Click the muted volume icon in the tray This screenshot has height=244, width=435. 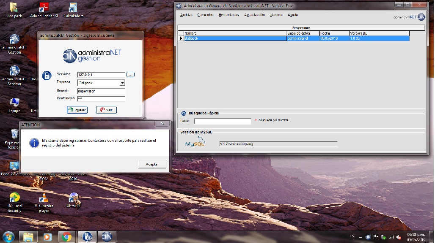399,237
